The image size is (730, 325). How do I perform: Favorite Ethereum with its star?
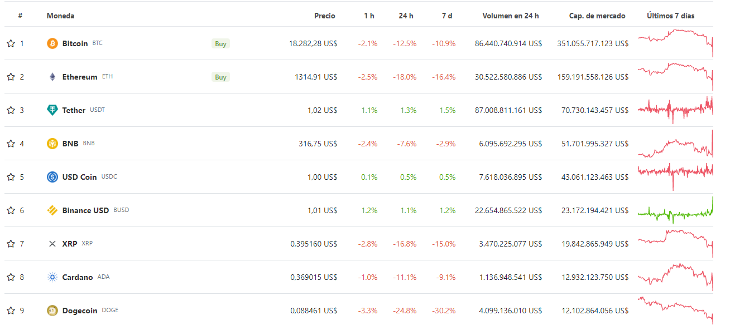[11, 77]
